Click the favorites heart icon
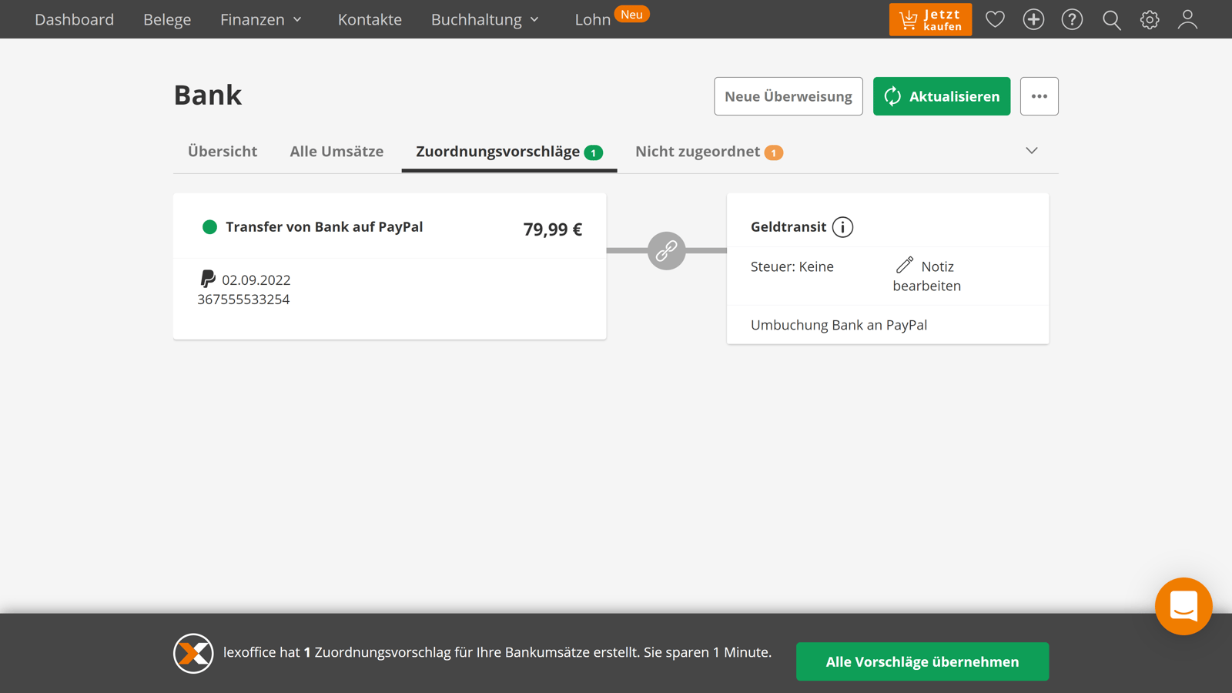 click(x=995, y=19)
